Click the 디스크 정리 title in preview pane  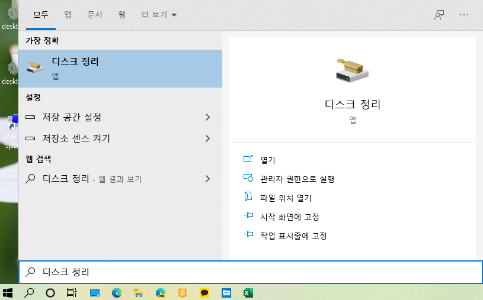pyautogui.click(x=353, y=104)
